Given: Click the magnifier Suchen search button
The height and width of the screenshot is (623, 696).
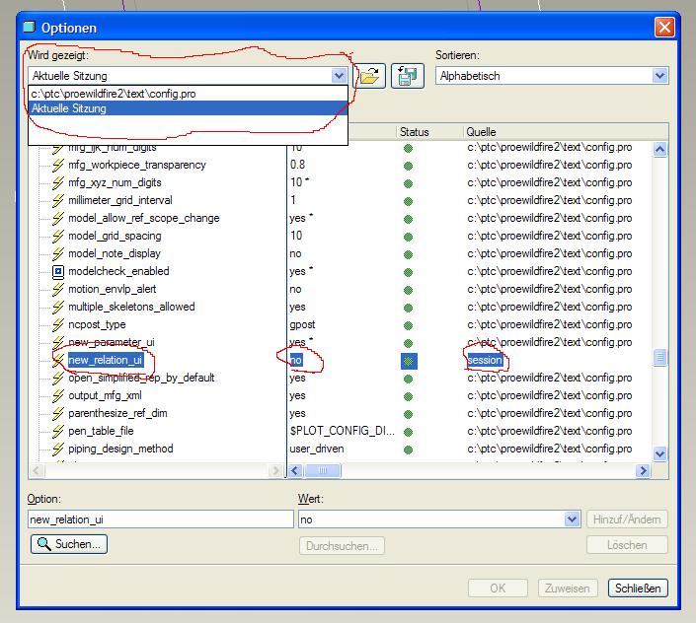Looking at the screenshot, I should point(69,544).
